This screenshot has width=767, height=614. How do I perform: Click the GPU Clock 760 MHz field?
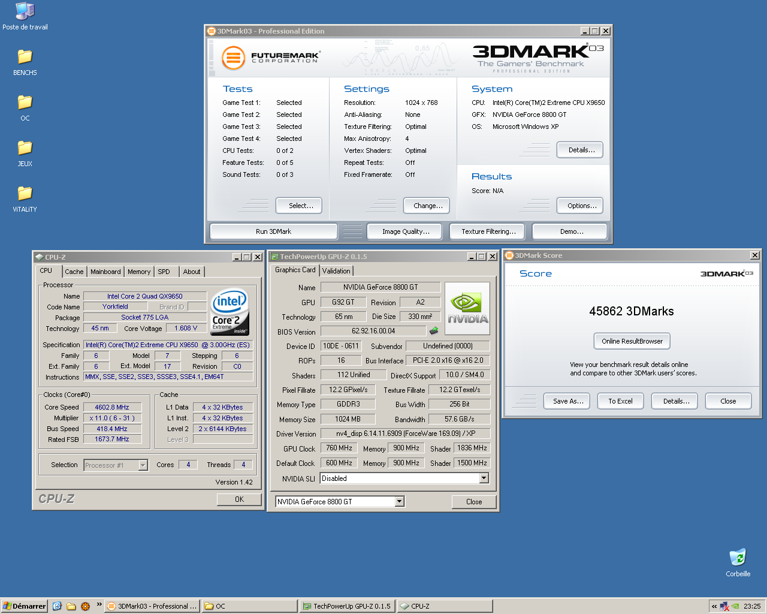coord(339,448)
